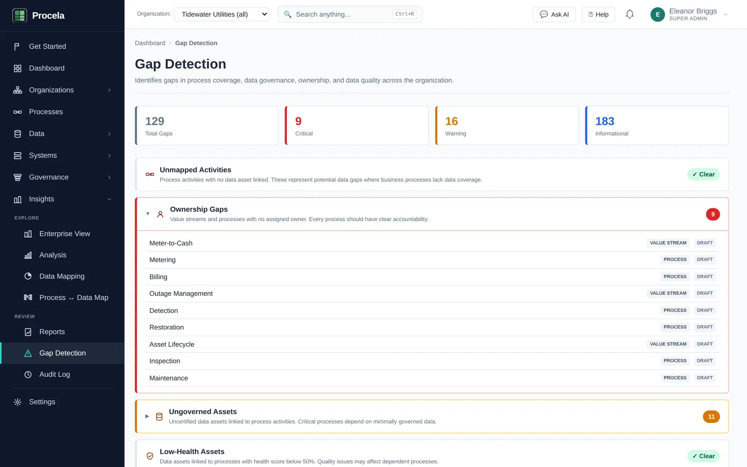The height and width of the screenshot is (467, 747).
Task: Select the Restoration row
Action: pos(432,327)
